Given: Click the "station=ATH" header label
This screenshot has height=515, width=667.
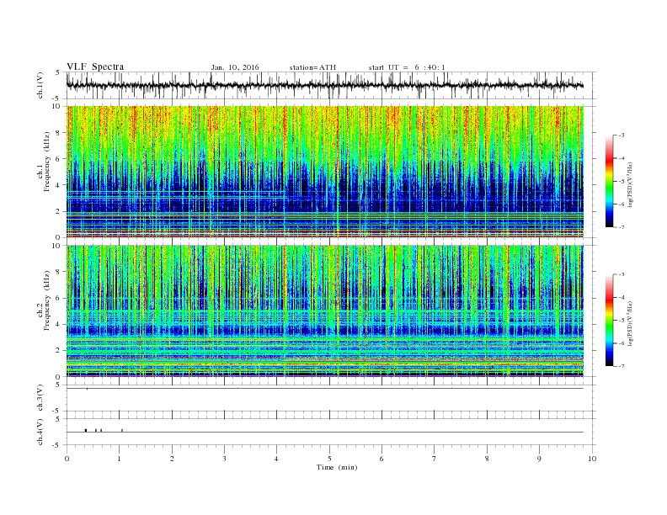Looking at the screenshot, I should (x=312, y=67).
